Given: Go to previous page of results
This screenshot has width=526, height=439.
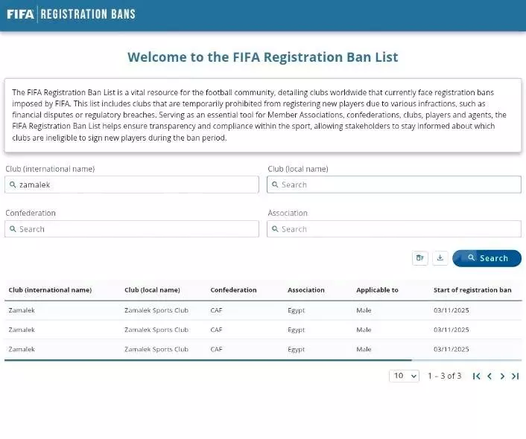Looking at the screenshot, I should pos(489,376).
